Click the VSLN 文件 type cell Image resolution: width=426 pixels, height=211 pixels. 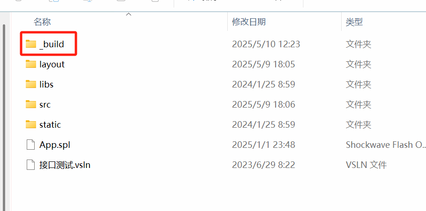pos(366,165)
